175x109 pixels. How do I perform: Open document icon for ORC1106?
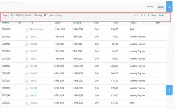(27, 37)
